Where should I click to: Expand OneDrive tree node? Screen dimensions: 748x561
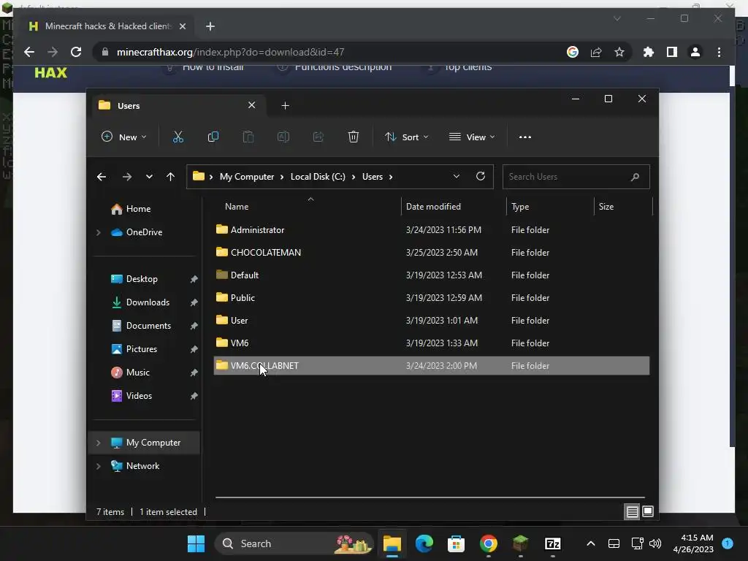pyautogui.click(x=99, y=232)
